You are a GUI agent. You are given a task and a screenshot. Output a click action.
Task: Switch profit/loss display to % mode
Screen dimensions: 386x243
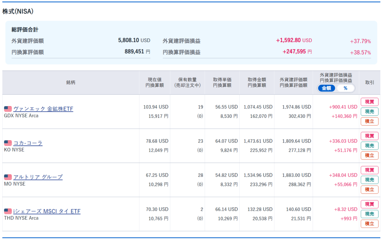coord(345,88)
